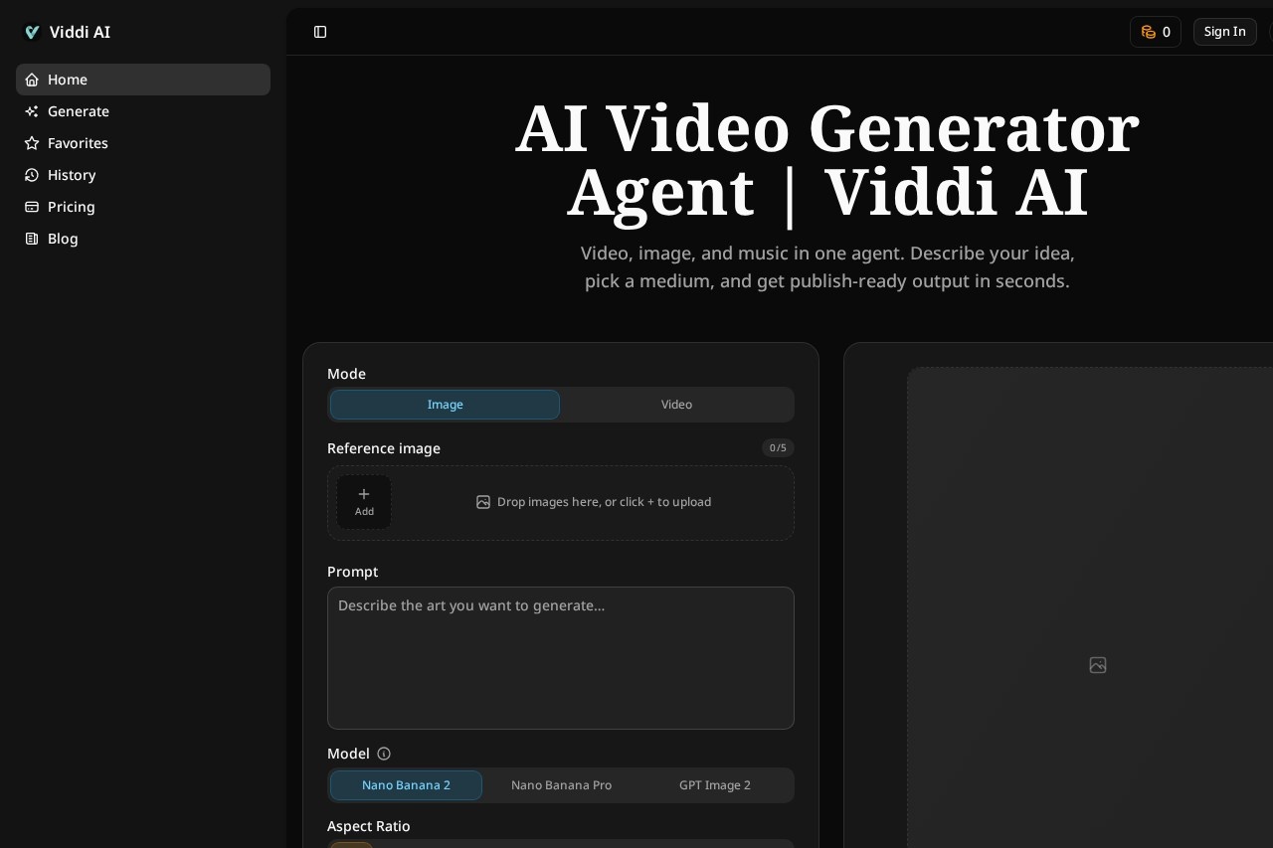Click the 0/5 reference image counter

[778, 448]
